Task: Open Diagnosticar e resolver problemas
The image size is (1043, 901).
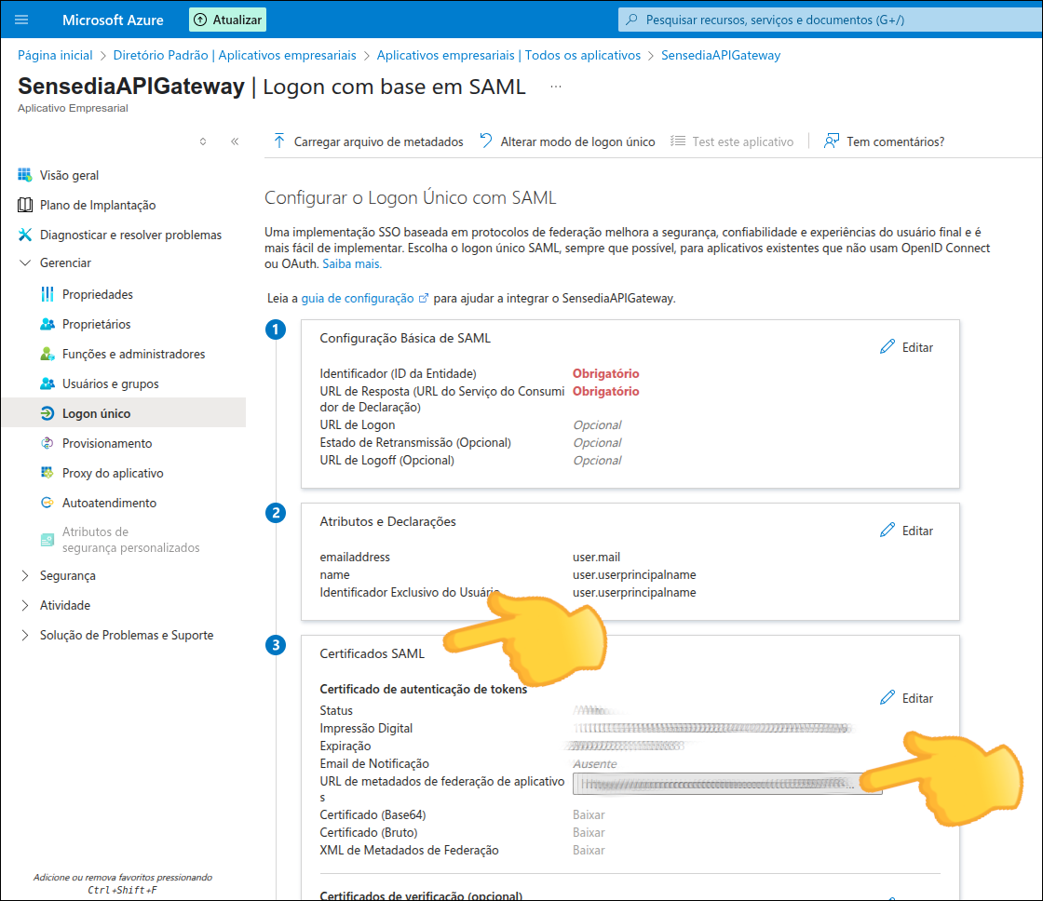Action: [129, 234]
